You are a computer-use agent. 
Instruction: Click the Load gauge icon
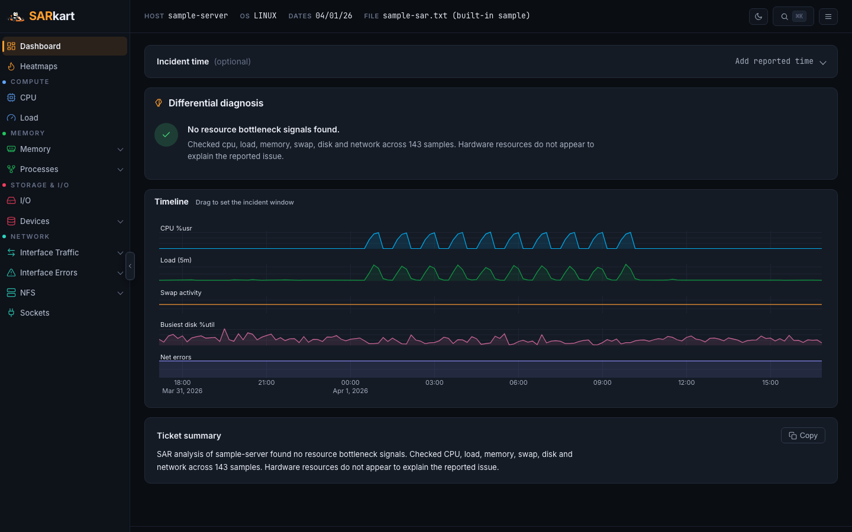pyautogui.click(x=11, y=118)
